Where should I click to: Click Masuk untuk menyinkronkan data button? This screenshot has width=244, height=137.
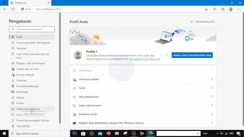pos(192,55)
